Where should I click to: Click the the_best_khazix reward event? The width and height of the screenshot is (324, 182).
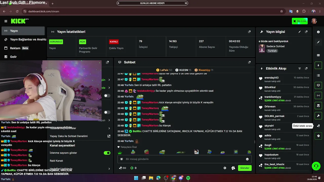(284, 166)
